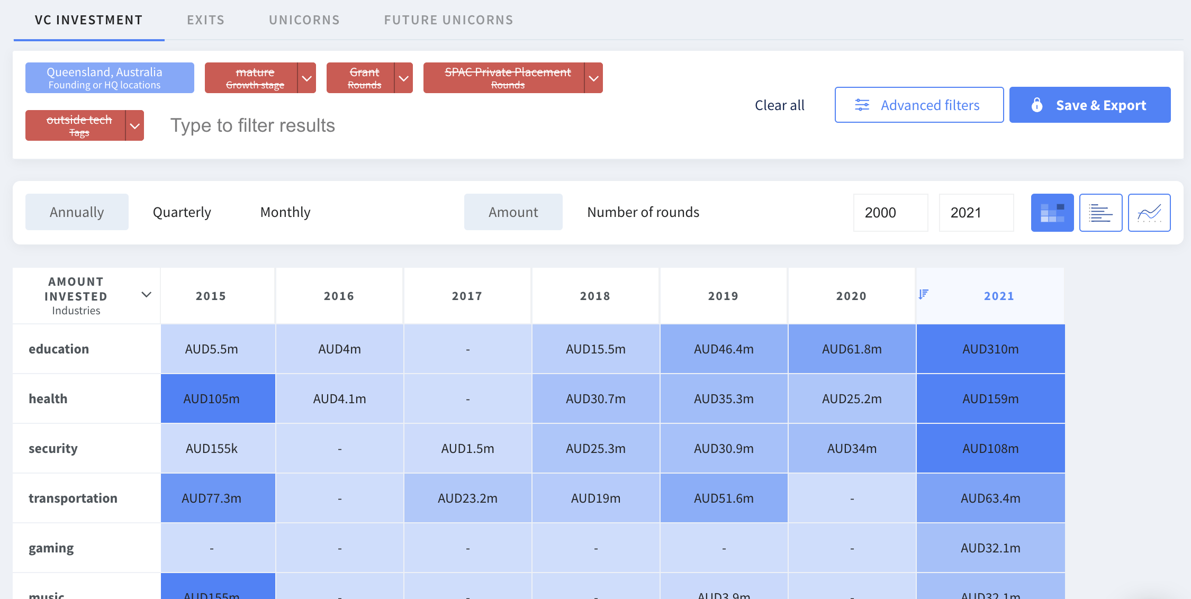Switch to line chart view icon
Image resolution: width=1191 pixels, height=599 pixels.
(1149, 212)
